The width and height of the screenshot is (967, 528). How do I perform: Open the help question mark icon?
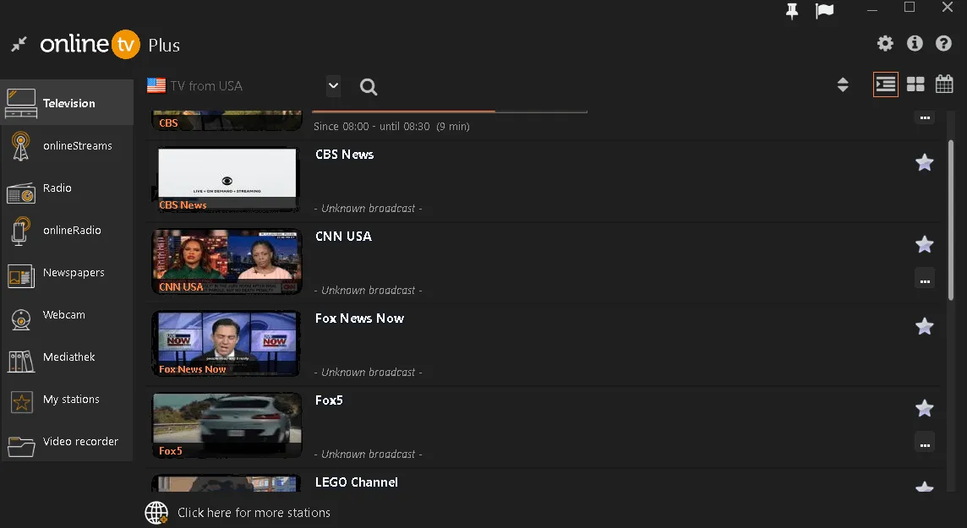pos(943,44)
